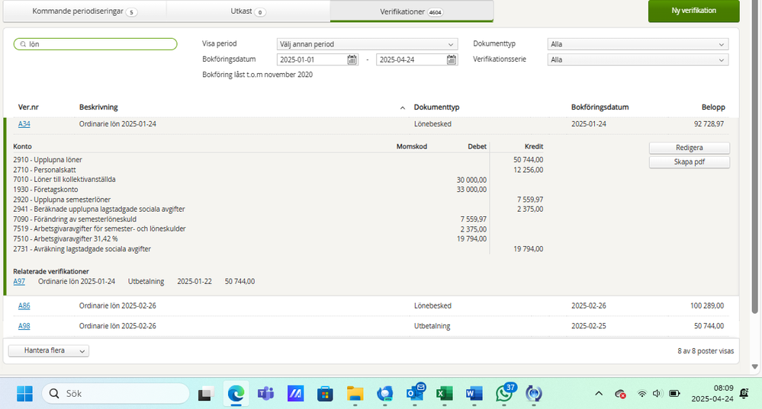This screenshot has height=409, width=762.
Task: Expand the Verifikationsserie dropdown
Action: point(638,59)
